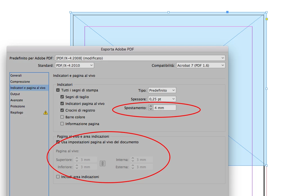Click the Interna bleed stepper arrows
The width and height of the screenshot is (285, 196).
click(133, 160)
